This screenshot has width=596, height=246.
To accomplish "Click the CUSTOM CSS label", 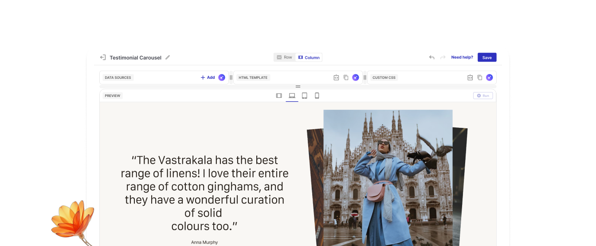I will pyautogui.click(x=384, y=77).
